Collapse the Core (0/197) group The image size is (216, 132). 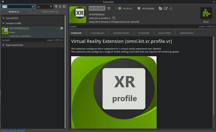[3, 18]
